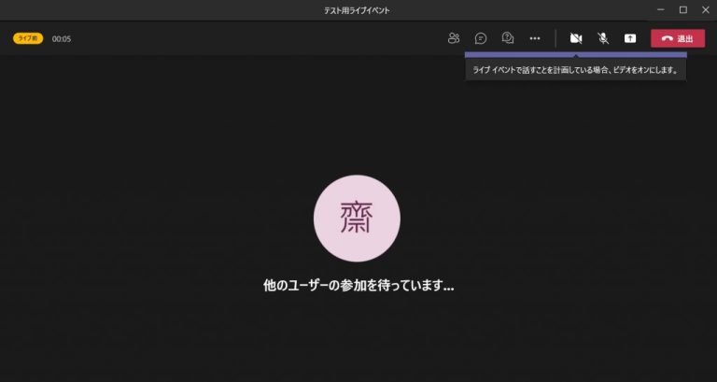The width and height of the screenshot is (717, 382).
Task: Turn on the camera video
Action: (576, 38)
